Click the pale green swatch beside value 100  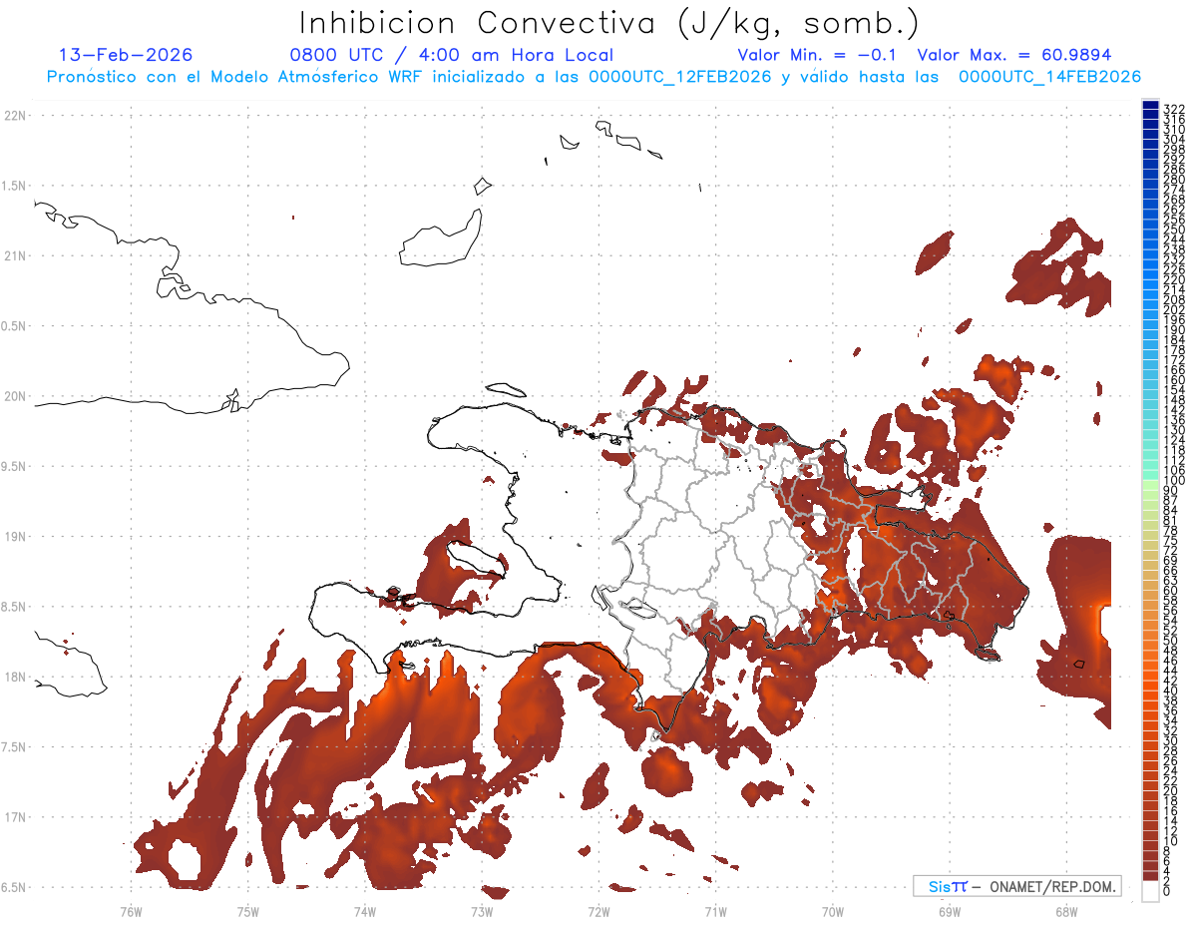click(x=1150, y=485)
